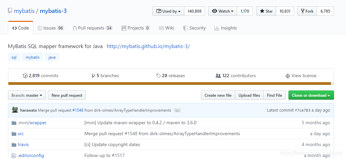Open the Branch: master dropdown

[x=27, y=95]
